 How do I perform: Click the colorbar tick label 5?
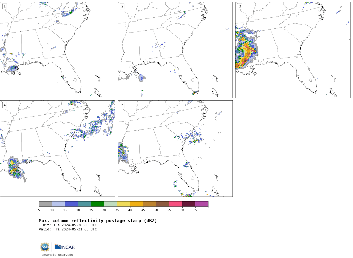39,210
